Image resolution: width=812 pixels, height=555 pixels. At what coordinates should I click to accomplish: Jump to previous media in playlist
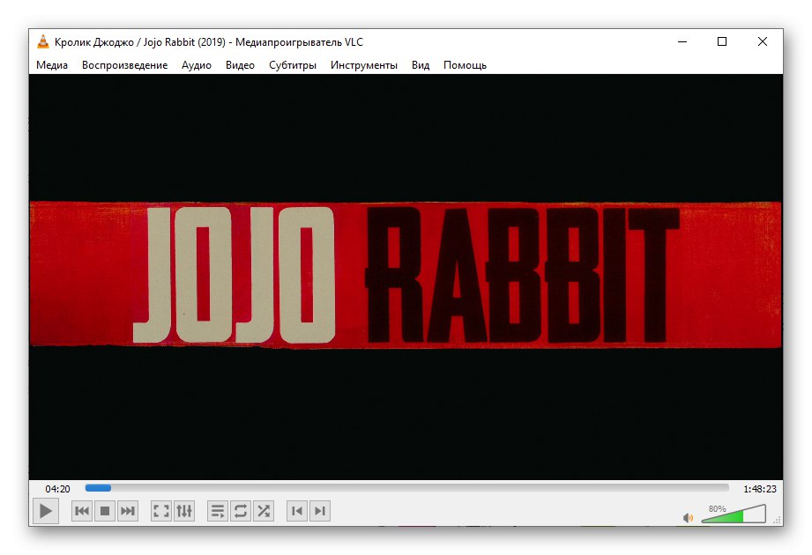coord(82,511)
